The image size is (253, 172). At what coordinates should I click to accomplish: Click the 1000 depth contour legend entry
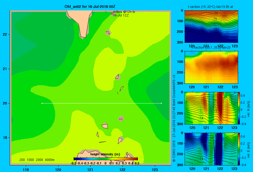(30, 160)
